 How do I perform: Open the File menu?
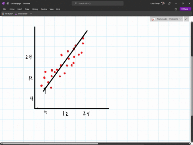[x=4, y=9]
